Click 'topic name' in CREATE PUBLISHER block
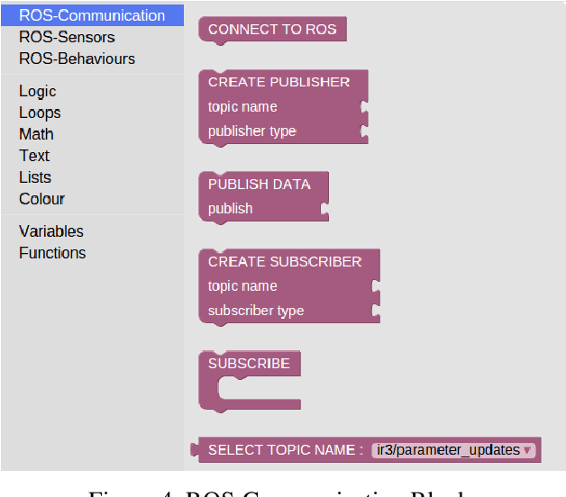 pyautogui.click(x=242, y=107)
